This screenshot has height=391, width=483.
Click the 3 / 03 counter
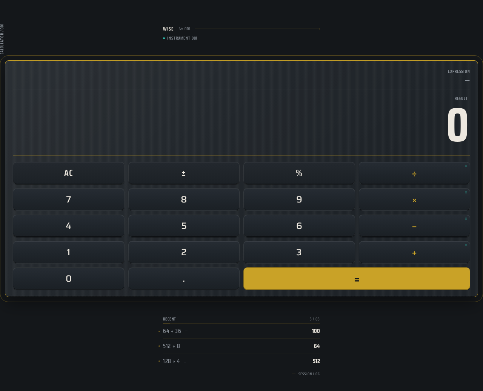tap(315, 319)
